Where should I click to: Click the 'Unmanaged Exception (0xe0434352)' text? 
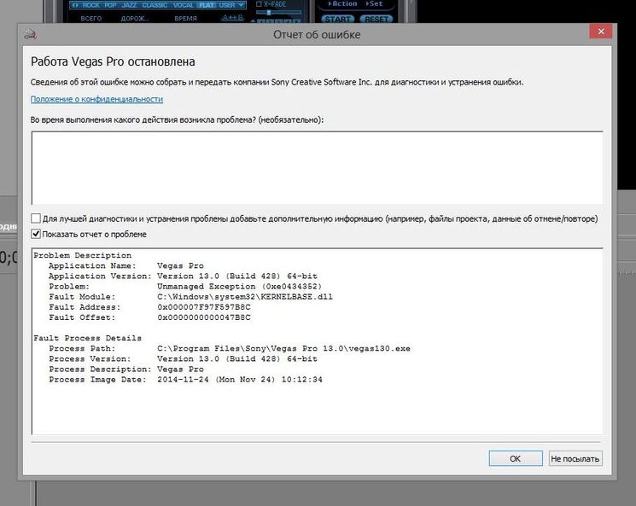click(239, 286)
